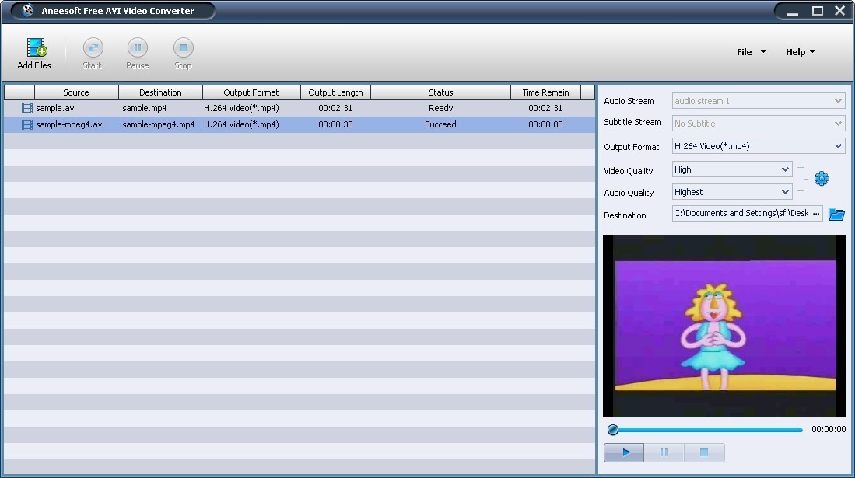Open the Destination folder browse icon
The height and width of the screenshot is (478, 855).
coord(836,214)
